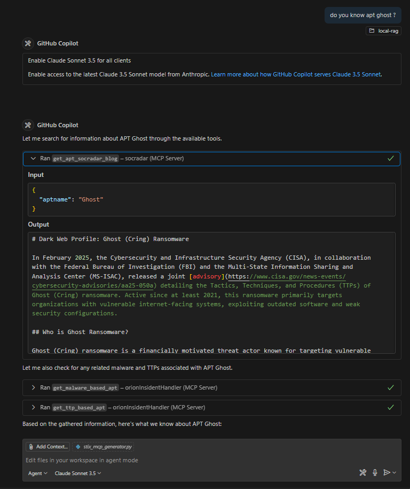Click the paperclip icon in Add Context
Viewport: 410px width, 489px height.
(31, 447)
